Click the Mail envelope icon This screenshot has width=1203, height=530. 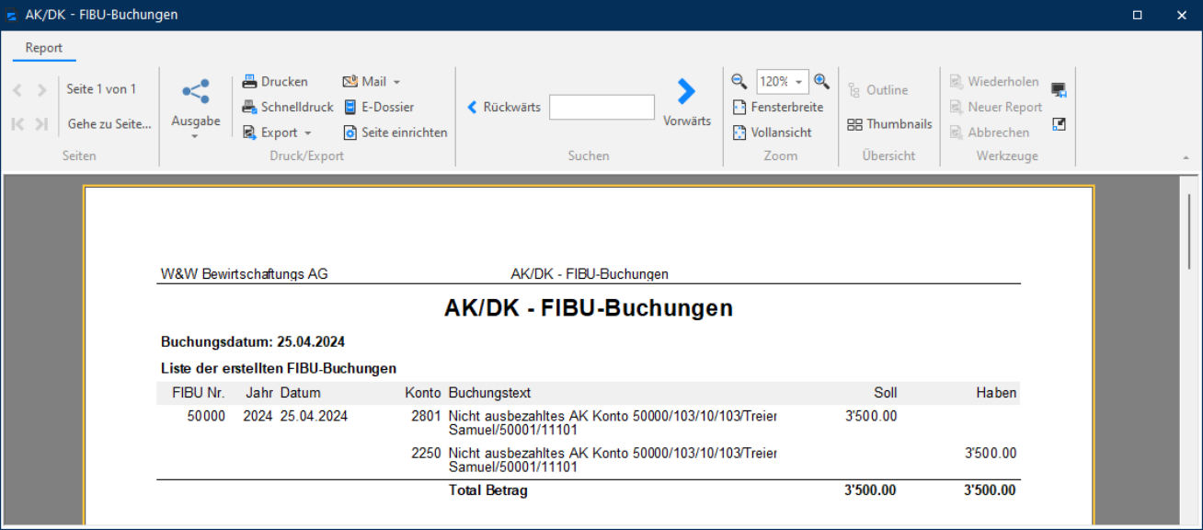pos(350,82)
